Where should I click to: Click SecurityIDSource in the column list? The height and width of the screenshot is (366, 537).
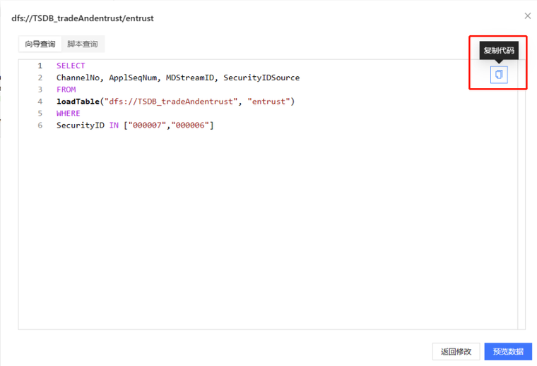coord(261,78)
